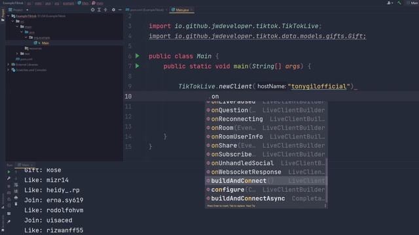Select pom.xml in project tree
The width and height of the screenshot is (419, 235).
coord(24,59)
